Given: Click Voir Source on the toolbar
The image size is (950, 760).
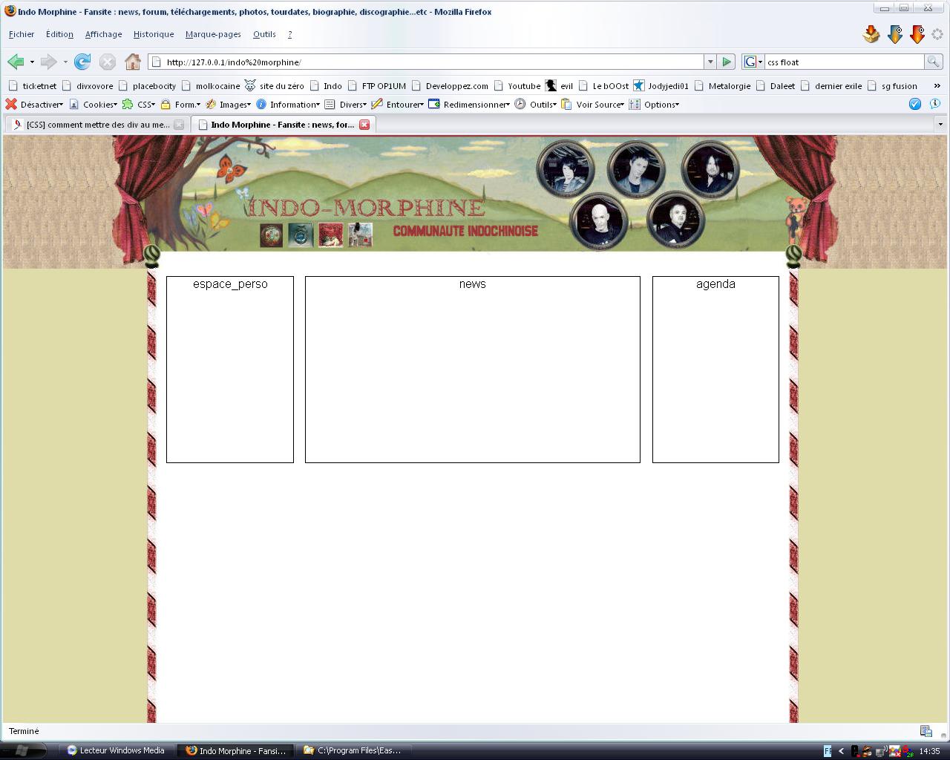Looking at the screenshot, I should (x=593, y=104).
